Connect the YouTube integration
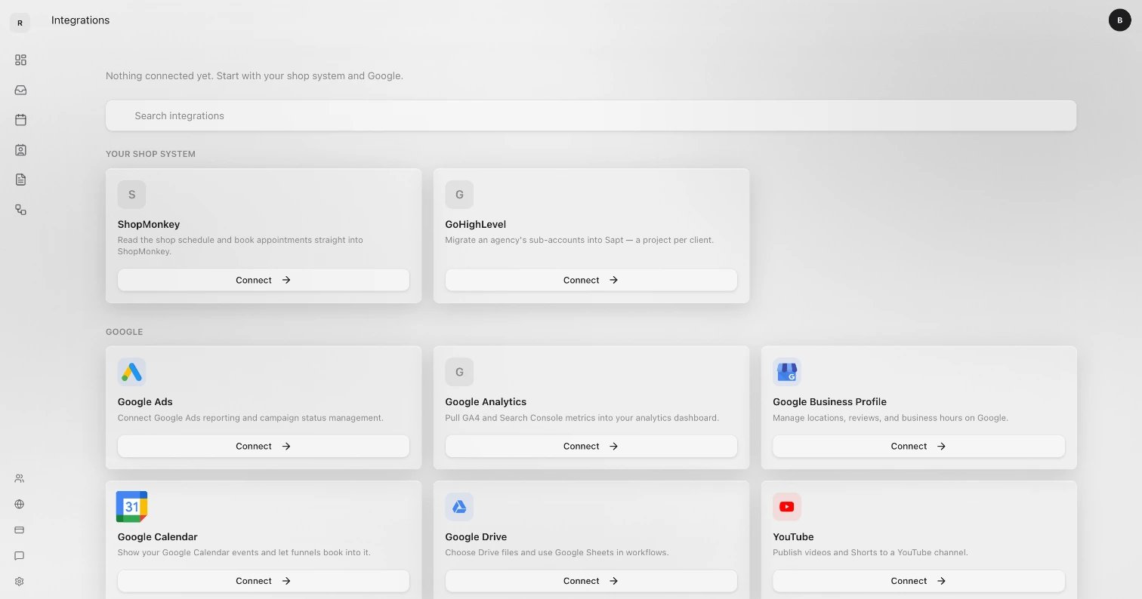This screenshot has height=599, width=1142. (919, 581)
